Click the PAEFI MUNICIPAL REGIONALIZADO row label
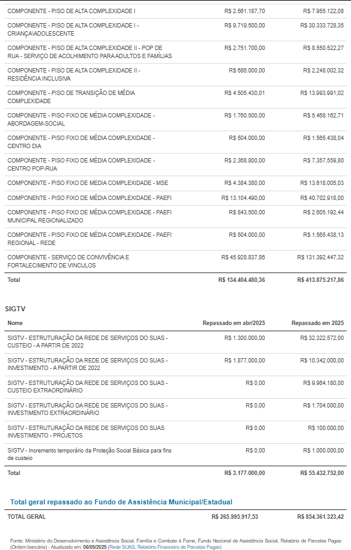 pyautogui.click(x=89, y=216)
